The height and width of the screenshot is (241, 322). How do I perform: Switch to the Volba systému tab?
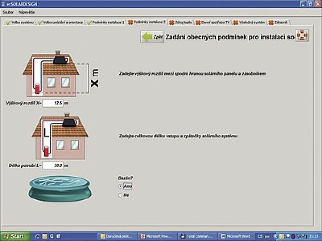20,22
